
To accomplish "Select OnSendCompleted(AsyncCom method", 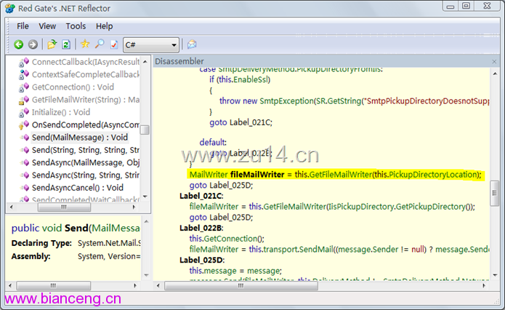I will [x=86, y=125].
